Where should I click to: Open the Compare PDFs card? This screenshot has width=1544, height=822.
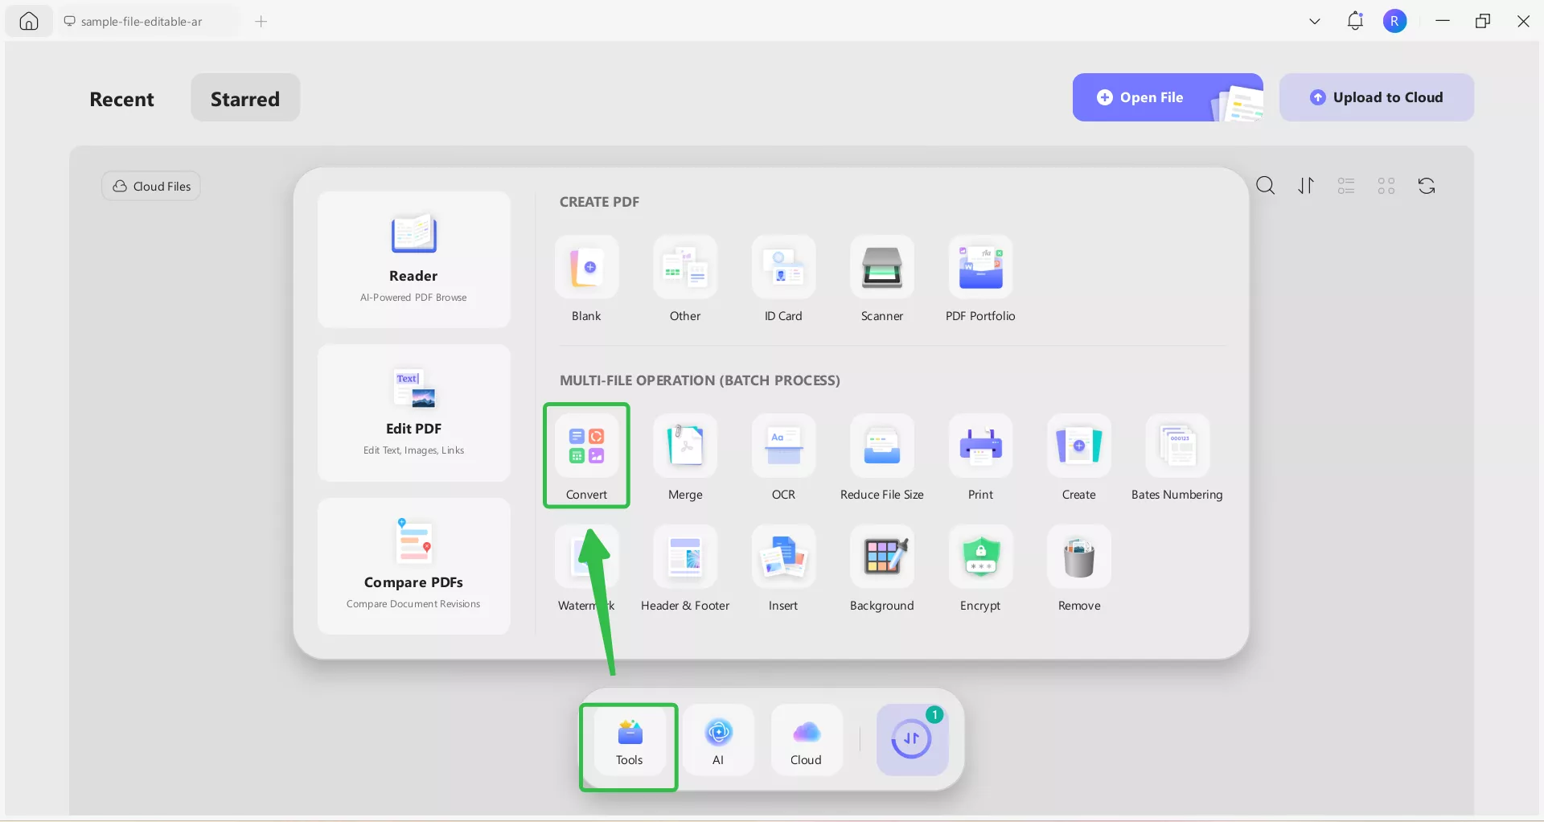[413, 566]
